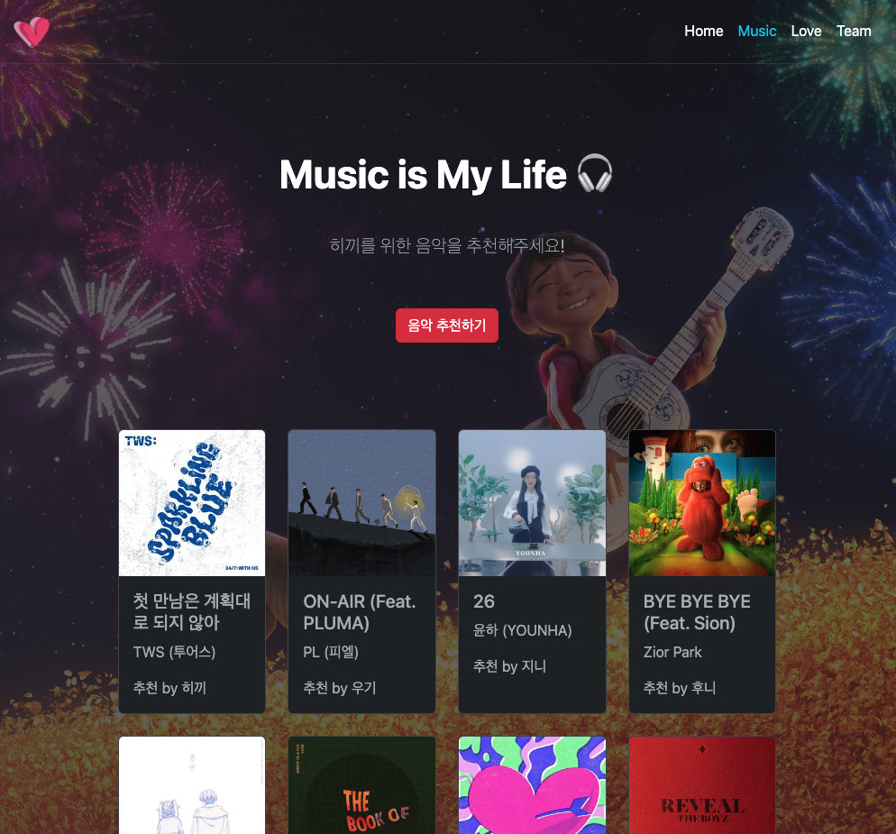
Task: Select the 첫 만남은 계획대로 되지 않아 title
Action: [191, 611]
